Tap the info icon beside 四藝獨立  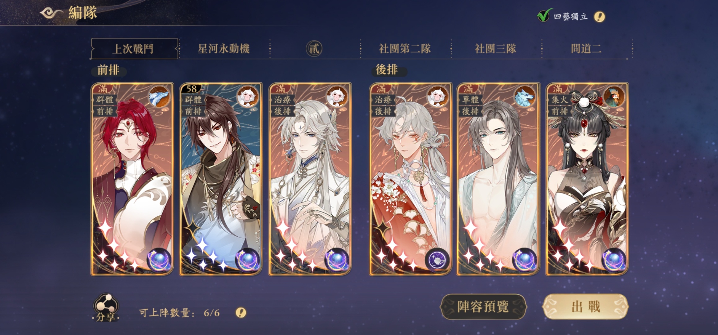599,16
